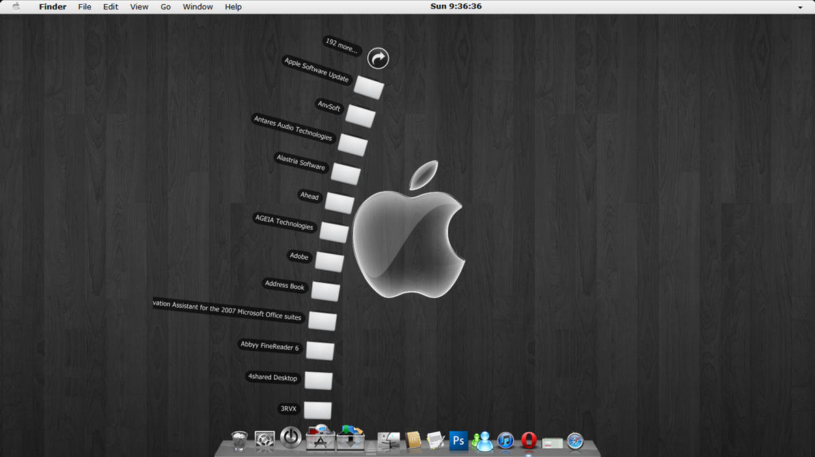Open Safari from the dock

click(574, 441)
